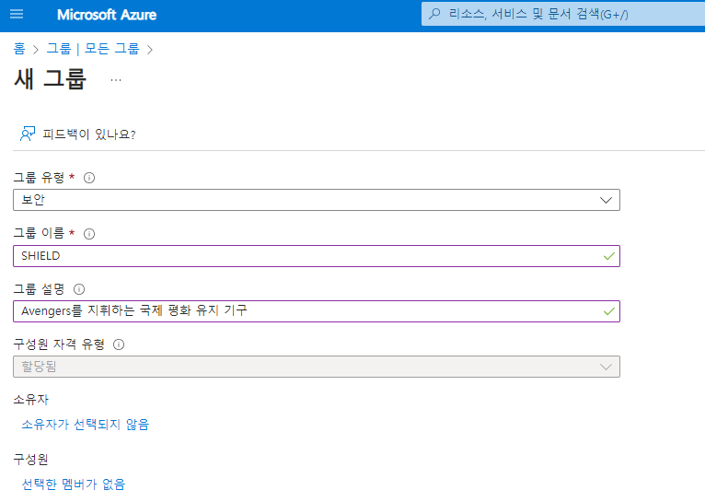Click the chevron of 보안 dropdown
Image resolution: width=705 pixels, height=502 pixels.
pos(606,200)
